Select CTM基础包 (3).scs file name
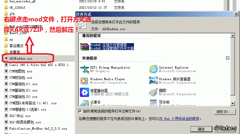Image resolution: width=240 pixels, height=134 pixels. click(24, 97)
